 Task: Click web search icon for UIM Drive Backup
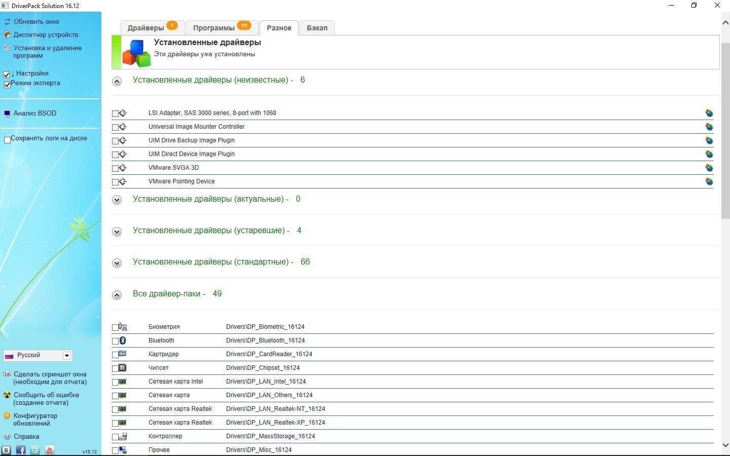pos(709,140)
